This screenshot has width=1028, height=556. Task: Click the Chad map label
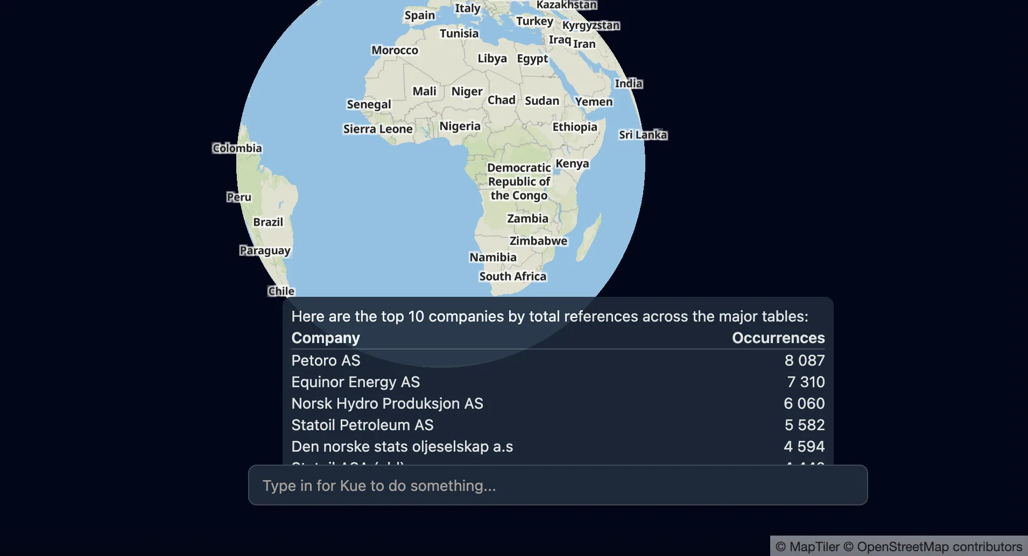point(501,100)
